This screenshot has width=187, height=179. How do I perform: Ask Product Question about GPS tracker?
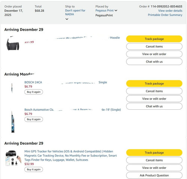(154, 175)
